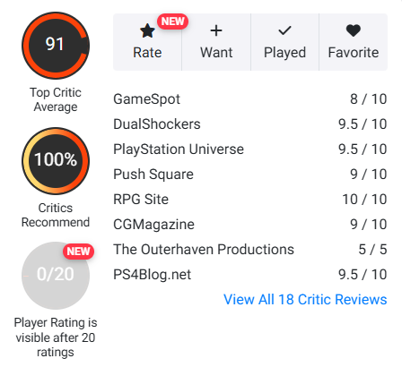Mark game as Played with checkmark
402x367 pixels.
(x=284, y=42)
